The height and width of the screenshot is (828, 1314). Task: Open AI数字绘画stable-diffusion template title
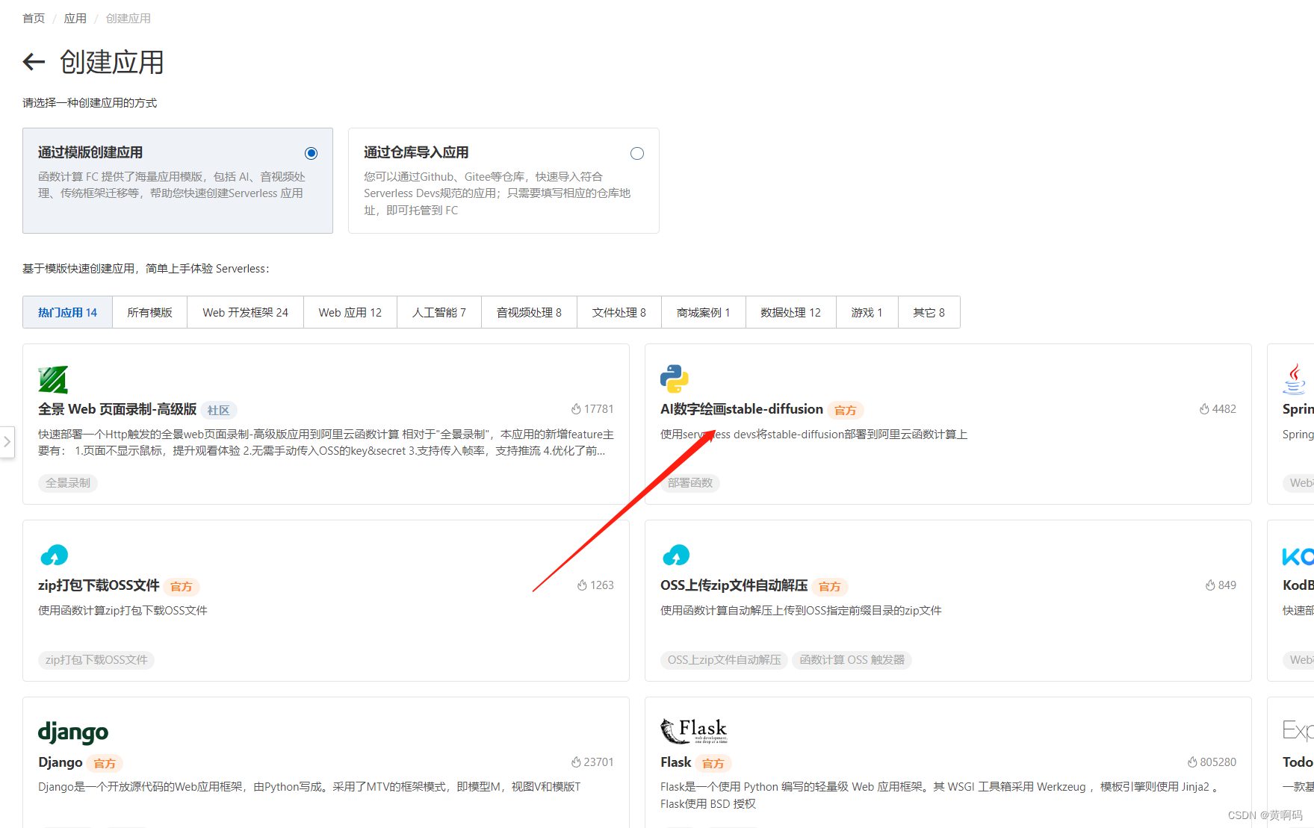click(x=742, y=409)
